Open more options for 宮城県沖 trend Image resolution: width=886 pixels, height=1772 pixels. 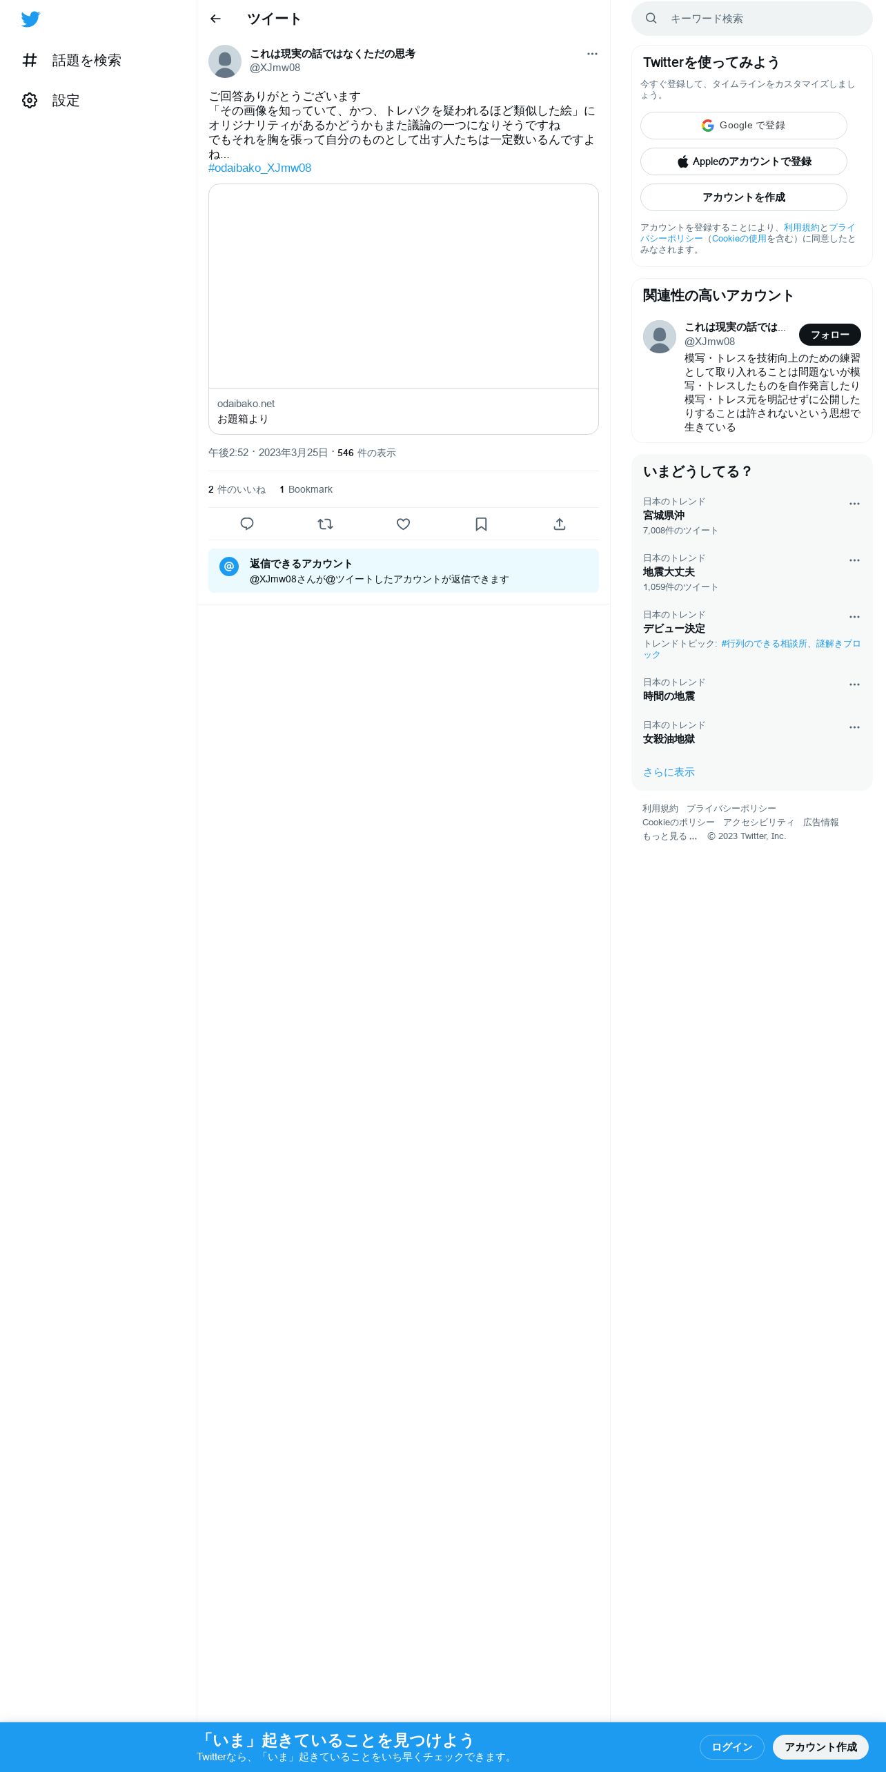point(854,504)
